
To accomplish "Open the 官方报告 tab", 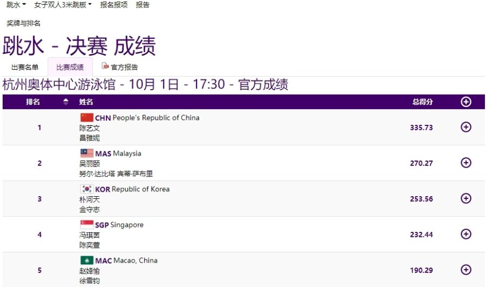I will (124, 67).
